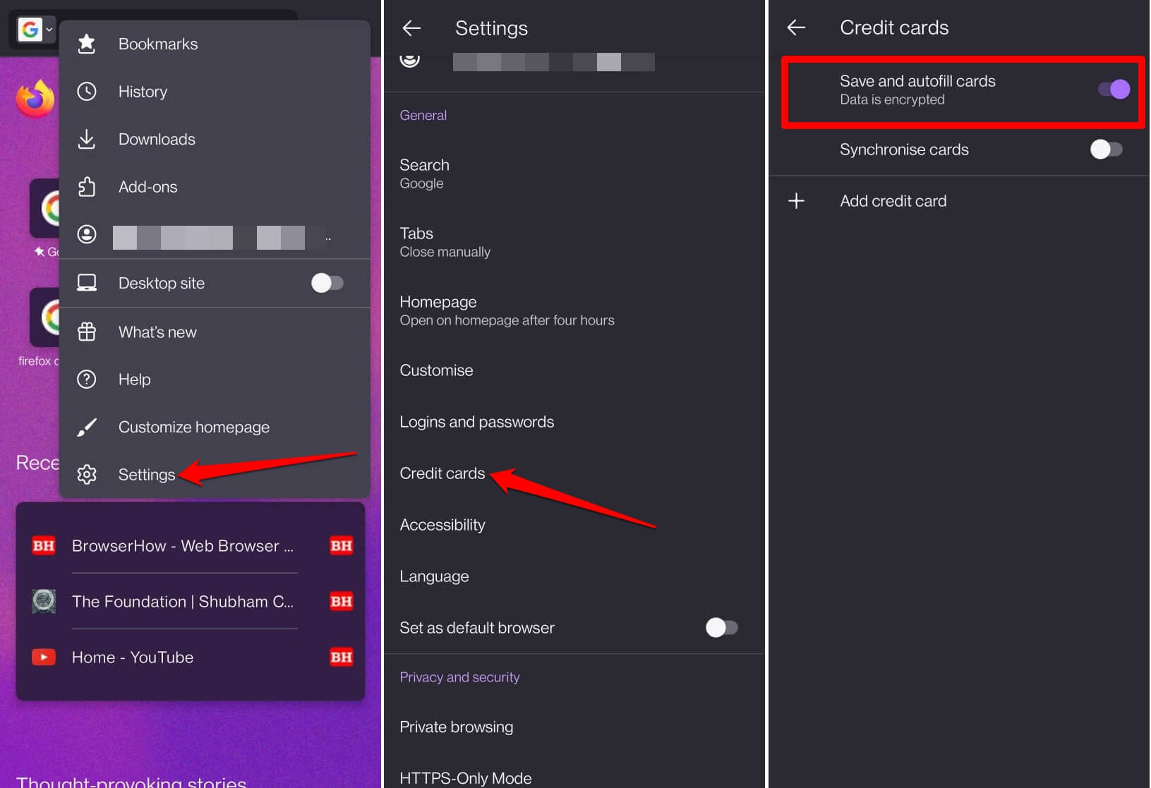Open Logins and passwords setting
The width and height of the screenshot is (1151, 788).
point(573,422)
